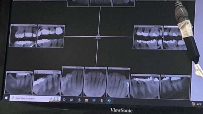The height and width of the screenshot is (114, 203).
Task: Open third bottom-row X-ray from the left
Action: [72, 82]
